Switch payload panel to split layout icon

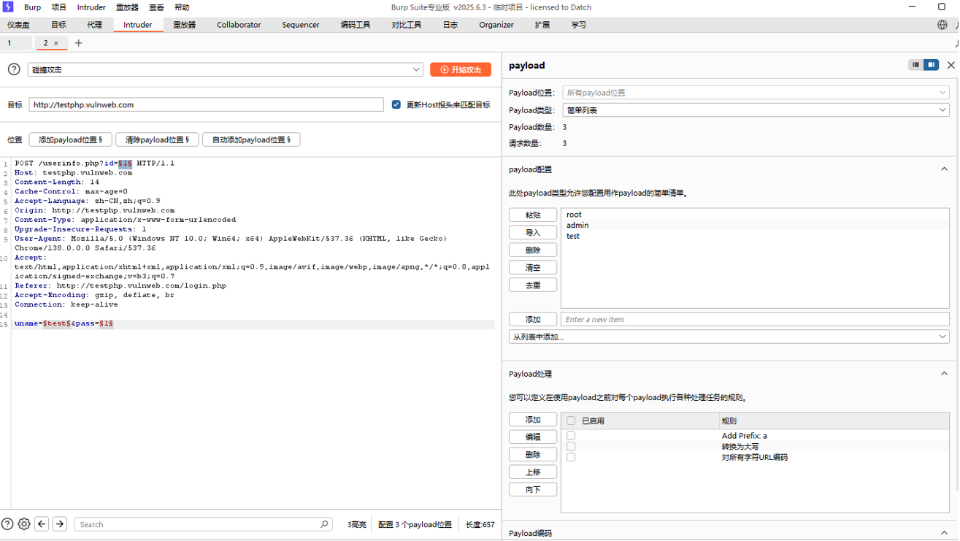(932, 65)
